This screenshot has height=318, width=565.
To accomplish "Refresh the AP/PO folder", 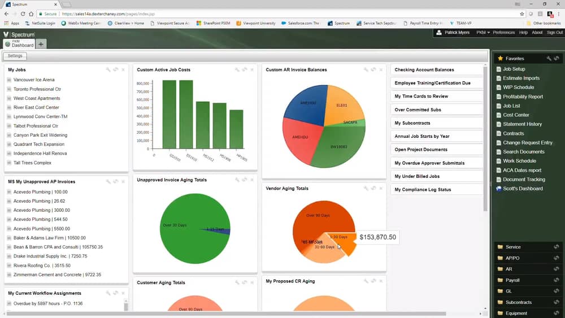I will tap(557, 258).
